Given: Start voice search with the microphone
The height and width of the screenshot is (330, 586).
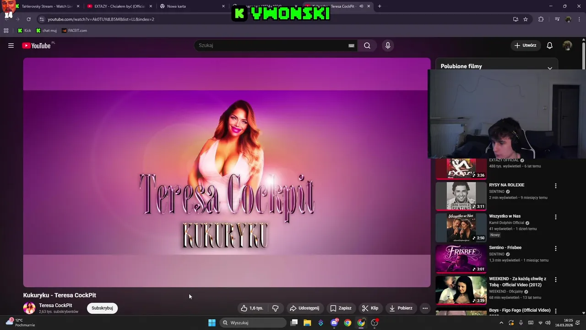Looking at the screenshot, I should coord(388,45).
